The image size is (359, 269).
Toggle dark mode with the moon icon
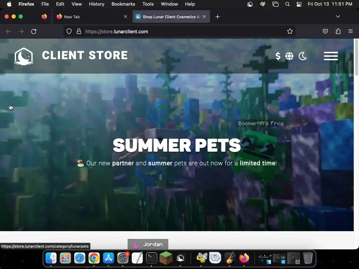coord(303,56)
